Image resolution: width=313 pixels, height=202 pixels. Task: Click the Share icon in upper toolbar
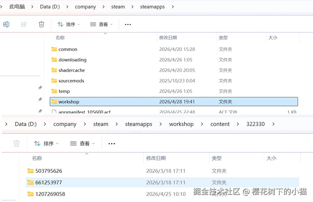[24, 24]
